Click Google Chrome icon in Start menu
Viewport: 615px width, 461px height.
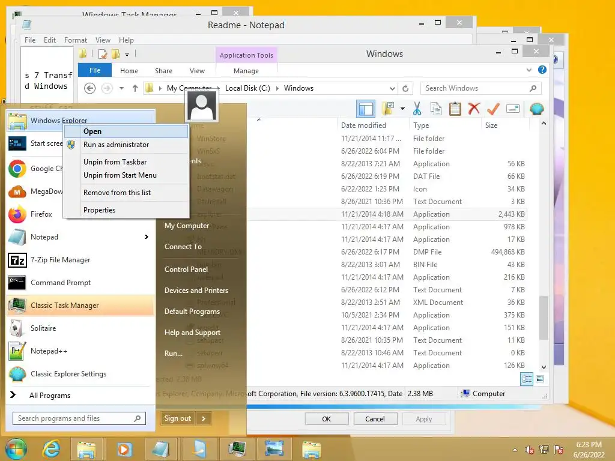17,169
